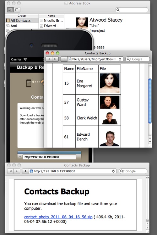
Task: Click the Wi-Fi icon in the iPhone status bar
Action: [25, 59]
